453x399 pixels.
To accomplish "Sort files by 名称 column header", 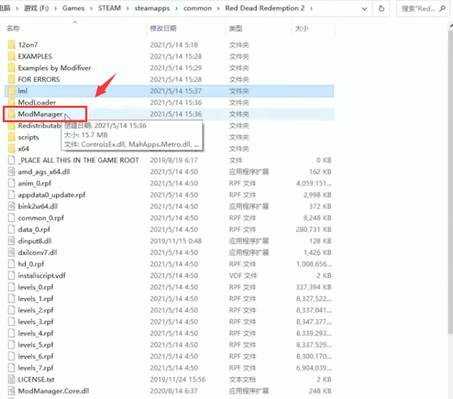I will coord(13,29).
